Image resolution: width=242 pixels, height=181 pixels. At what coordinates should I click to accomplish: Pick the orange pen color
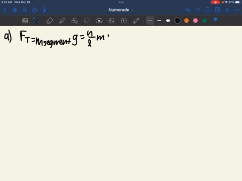click(x=187, y=21)
